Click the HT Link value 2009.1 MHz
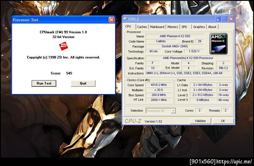The width and height of the screenshot is (254, 166). [159, 100]
